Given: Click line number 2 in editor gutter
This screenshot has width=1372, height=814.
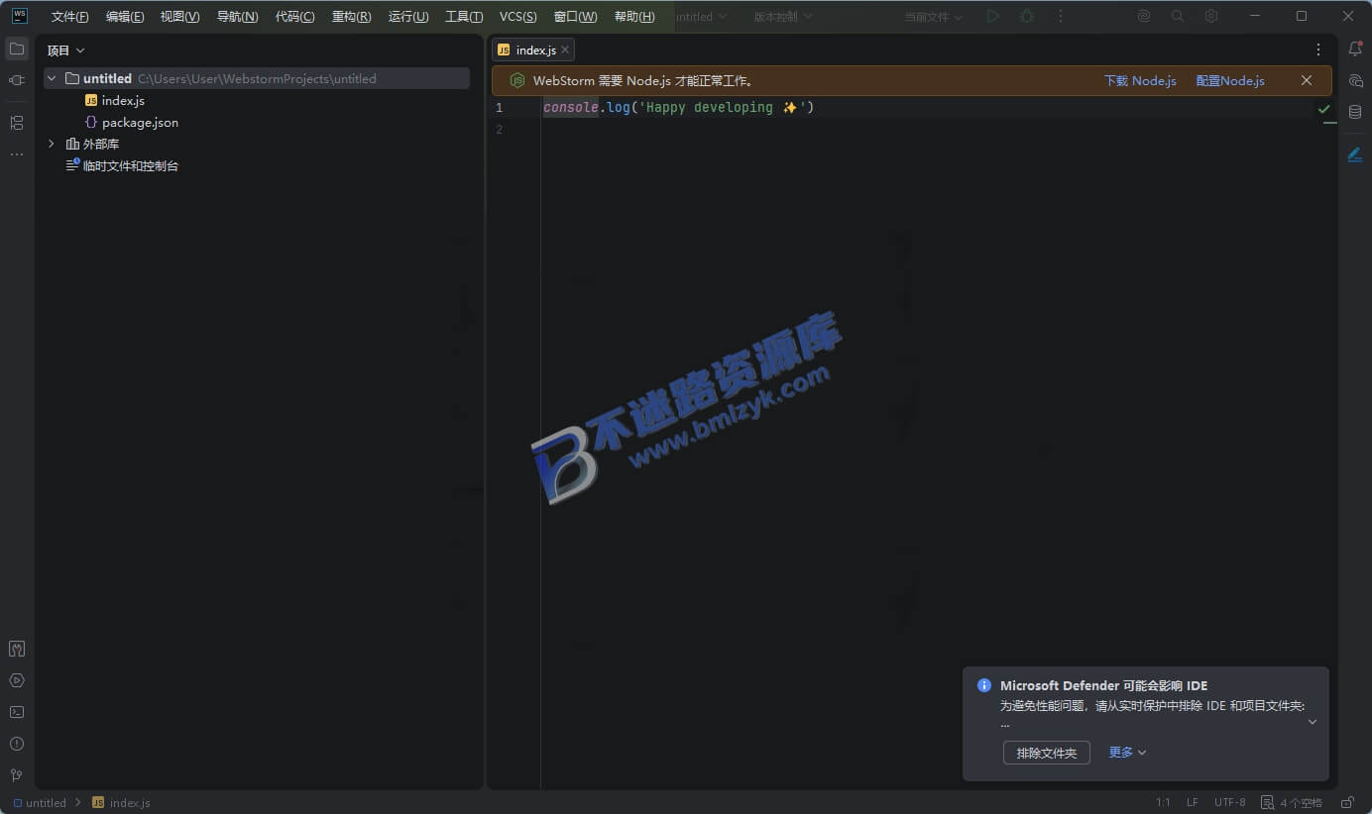Looking at the screenshot, I should (x=500, y=129).
